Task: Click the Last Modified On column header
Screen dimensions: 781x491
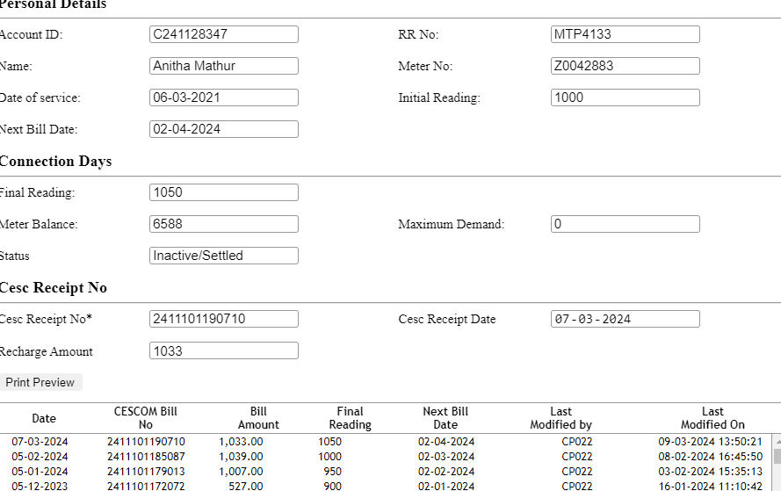Action: point(712,418)
